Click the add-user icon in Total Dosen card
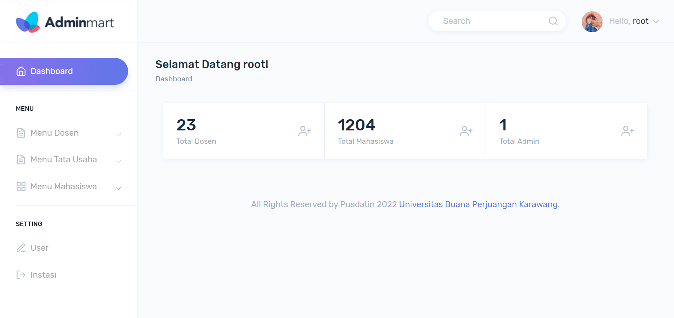Screen dimensions: 674x318 304,131
